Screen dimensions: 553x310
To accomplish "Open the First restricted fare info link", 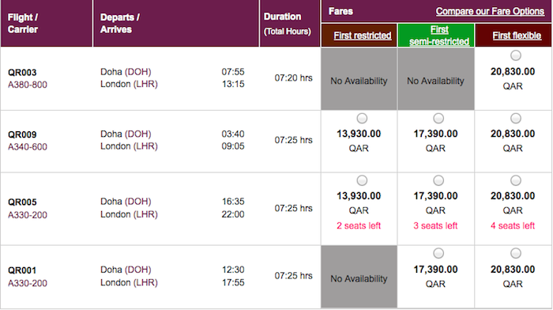I will pyautogui.click(x=362, y=36).
